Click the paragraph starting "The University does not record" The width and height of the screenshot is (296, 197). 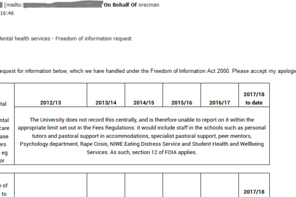point(142,120)
